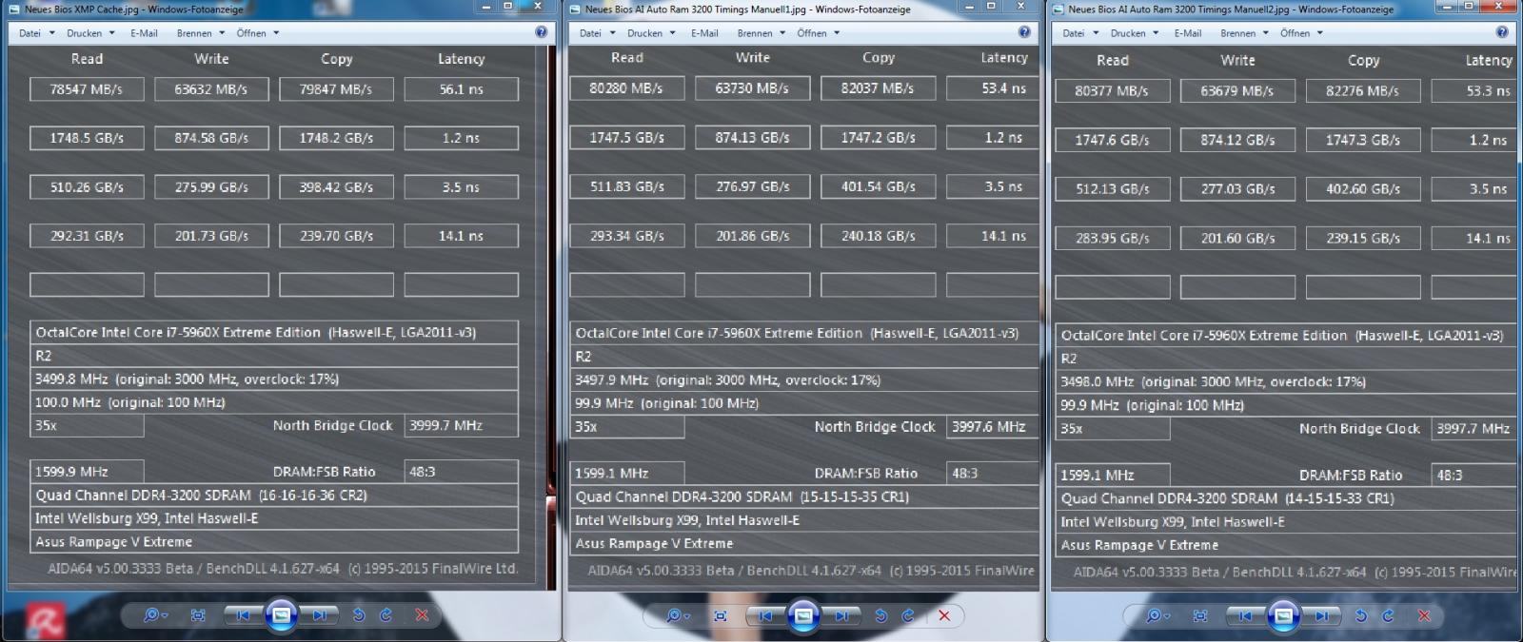The image size is (1523, 642).
Task: Open Datei menu in XMP Cache window
Action: click(35, 33)
